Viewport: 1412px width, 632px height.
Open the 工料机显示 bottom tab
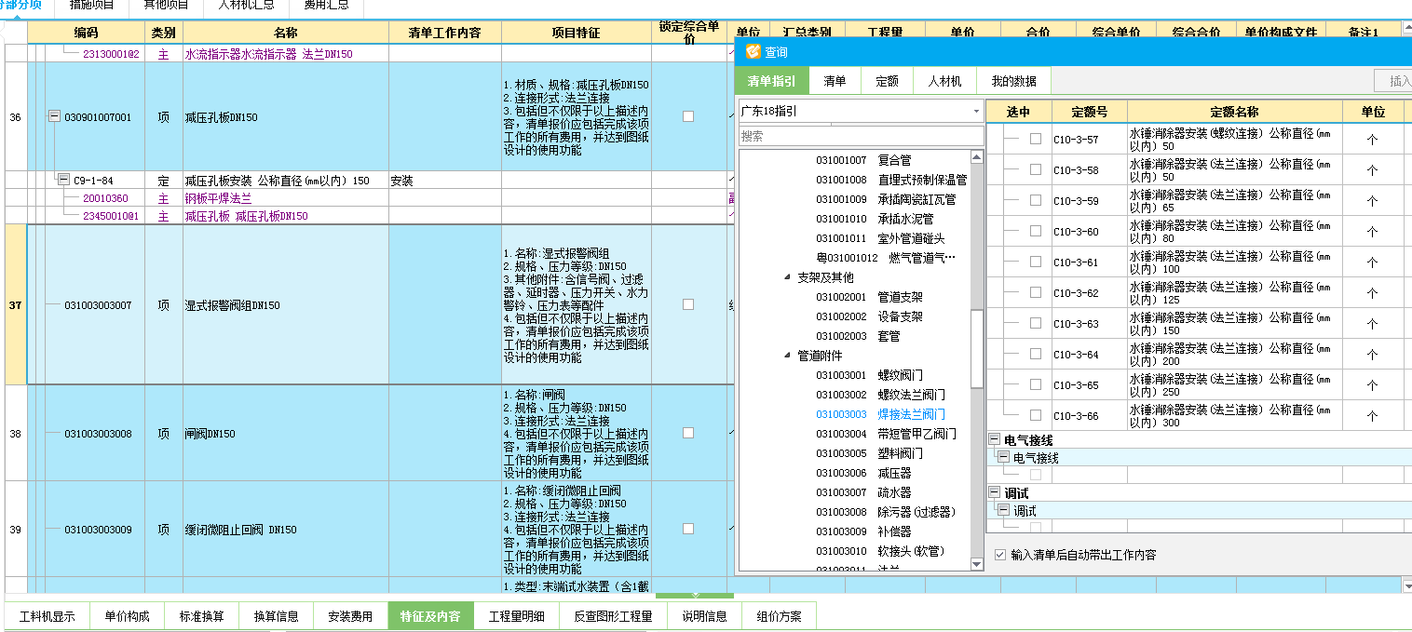pyautogui.click(x=47, y=616)
